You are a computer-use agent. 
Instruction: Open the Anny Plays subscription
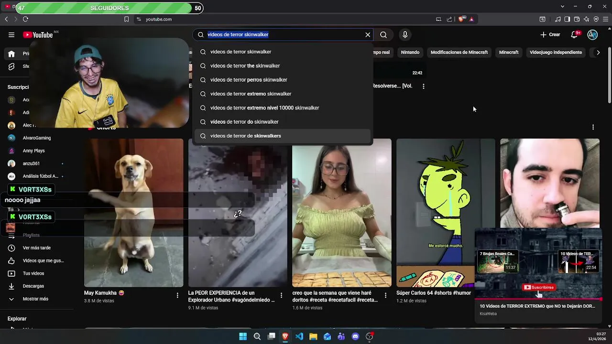point(33,150)
